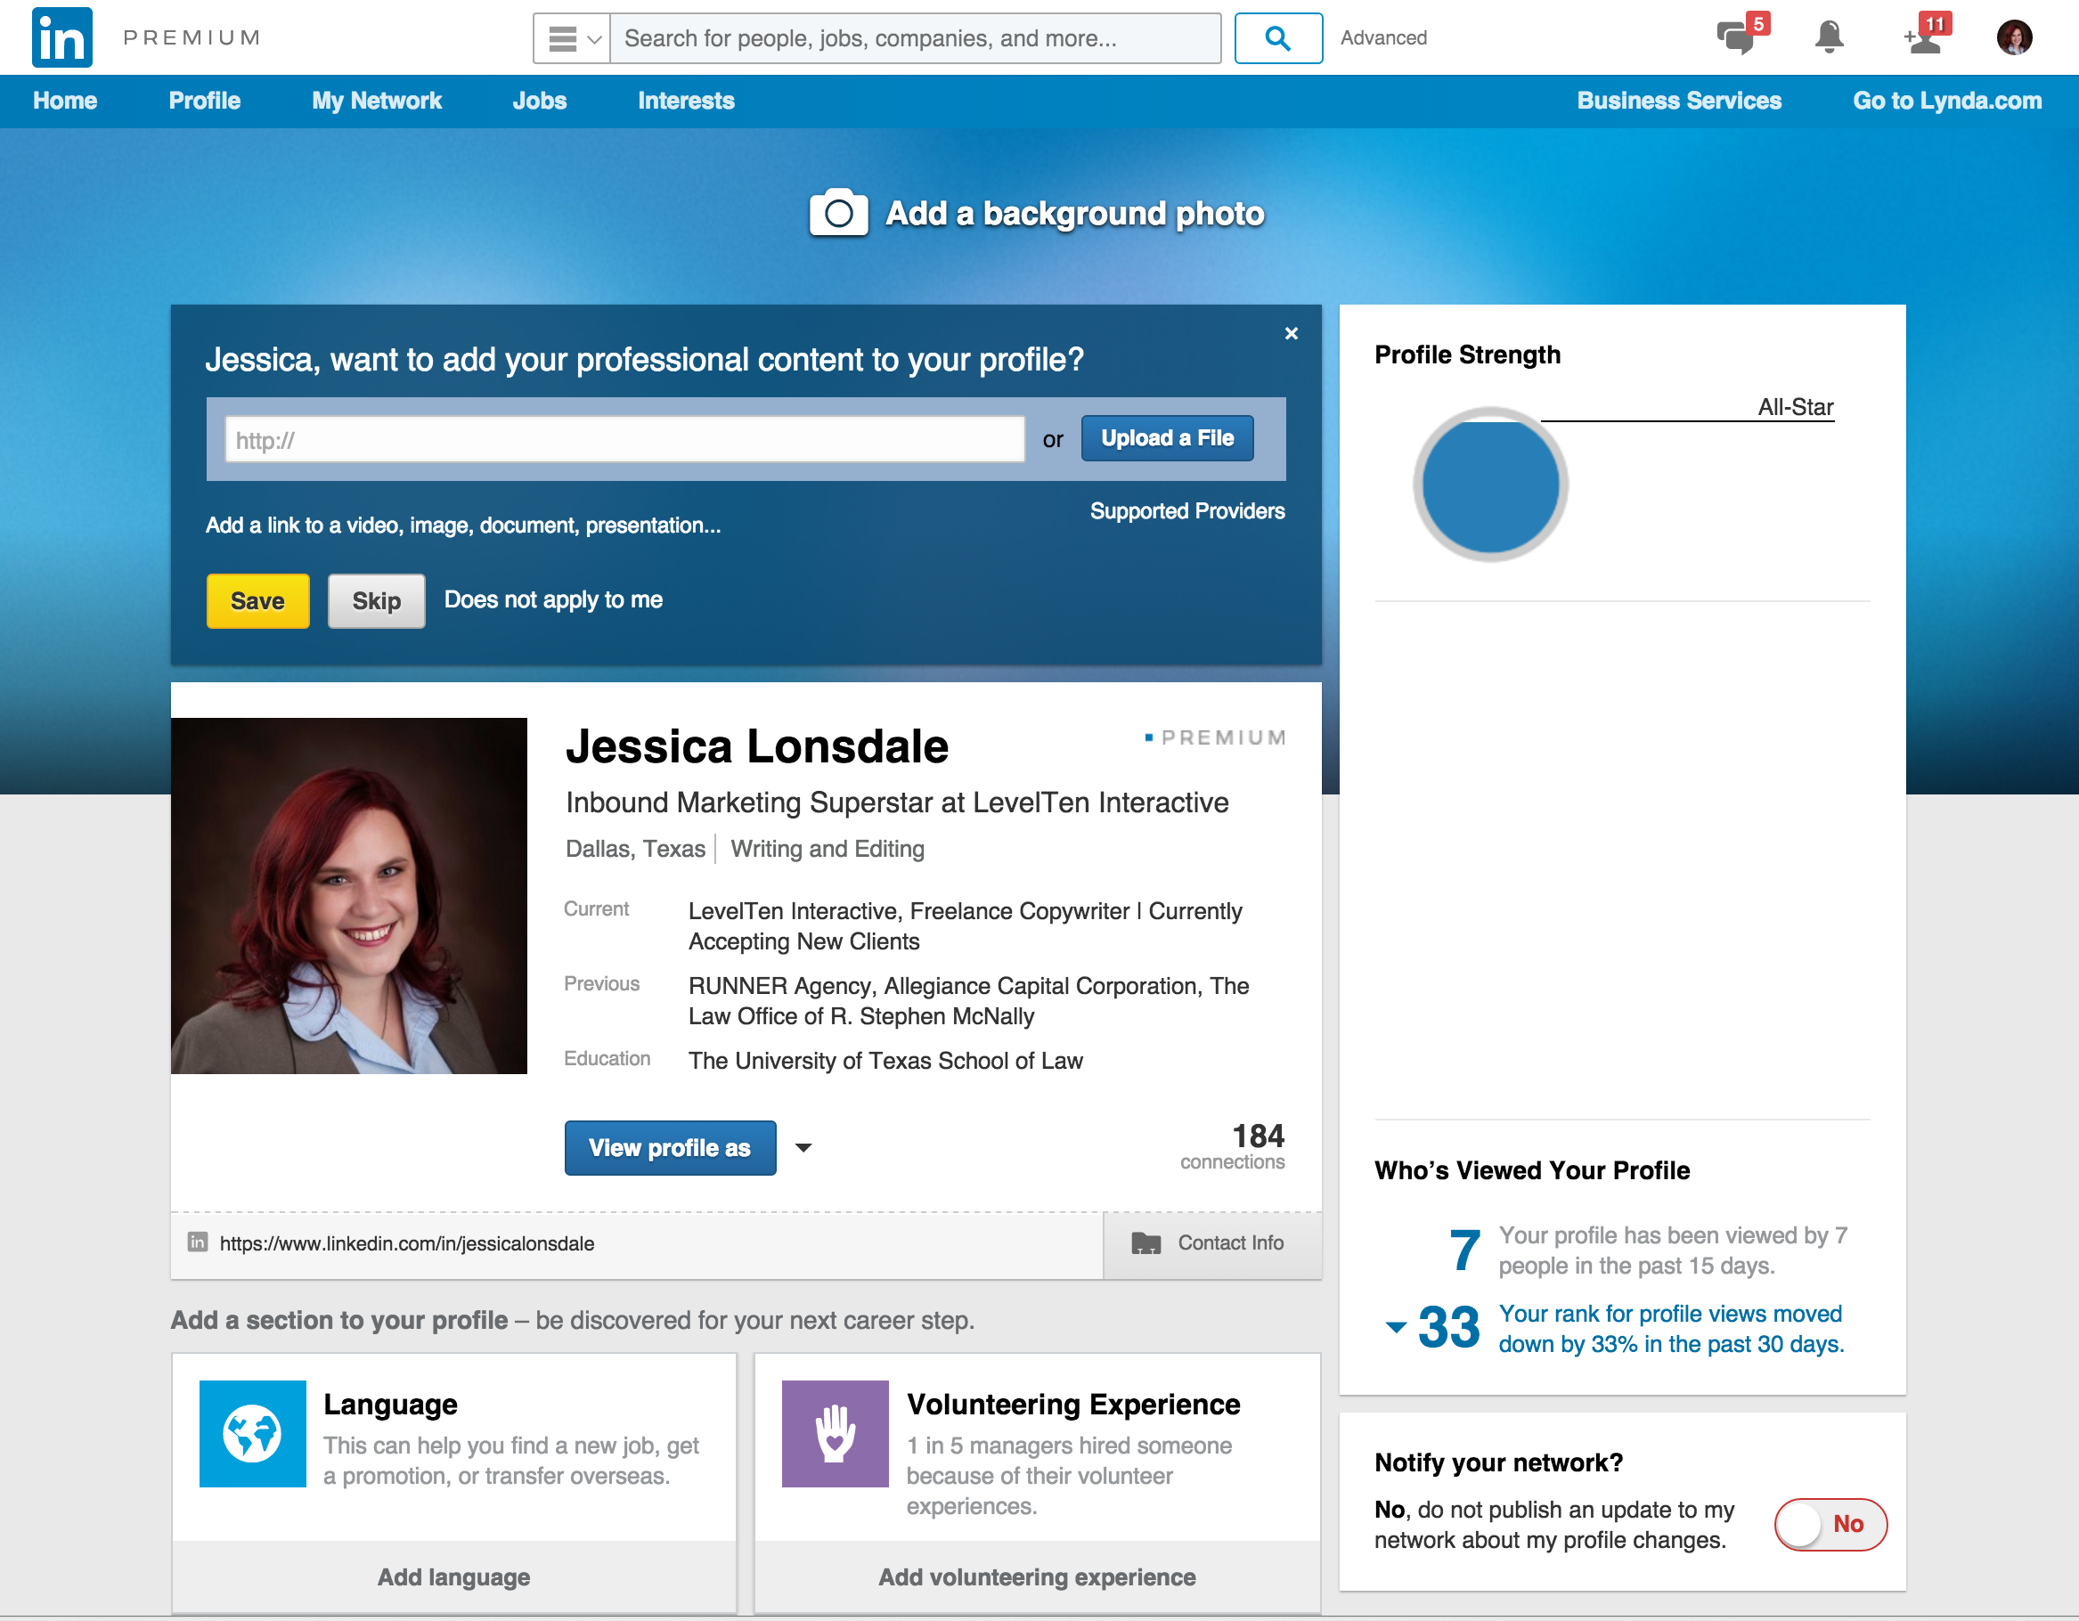Click the camera icon for background photo
Image resolution: width=2079 pixels, height=1621 pixels.
point(837,212)
